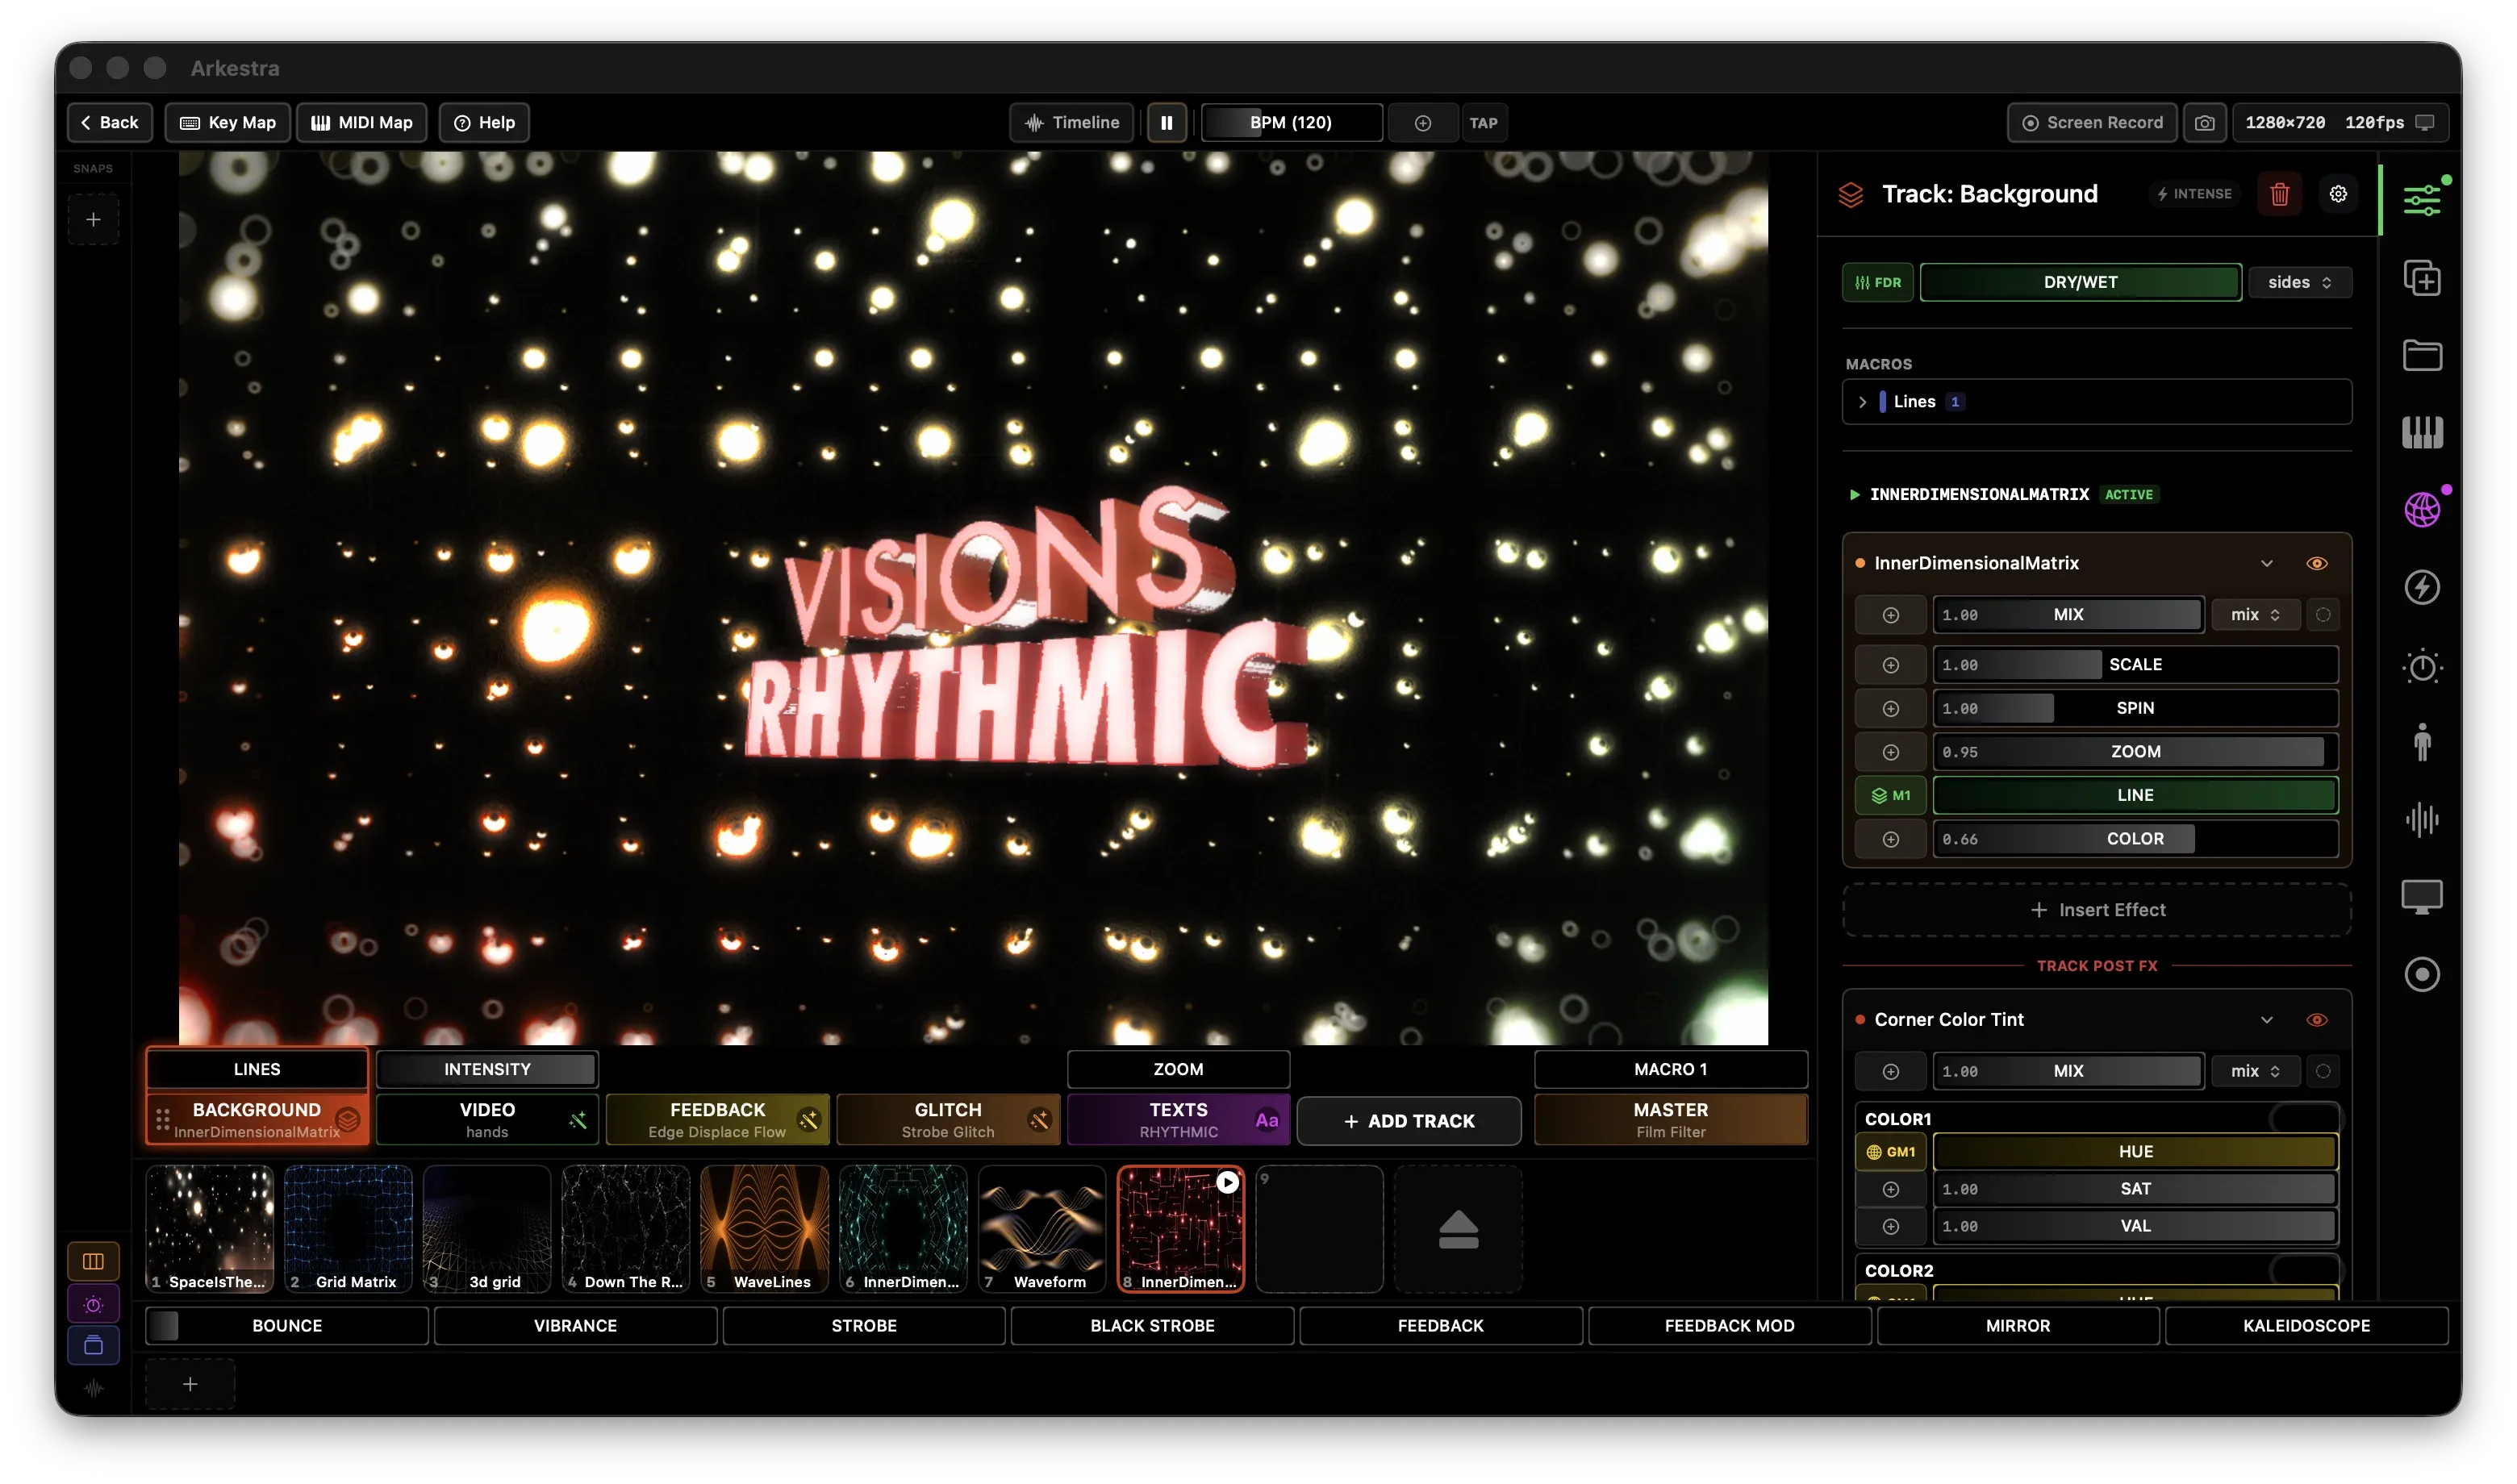Click the purple sun brightness icon at bottom left
This screenshot has width=2517, height=1484.
[93, 1304]
